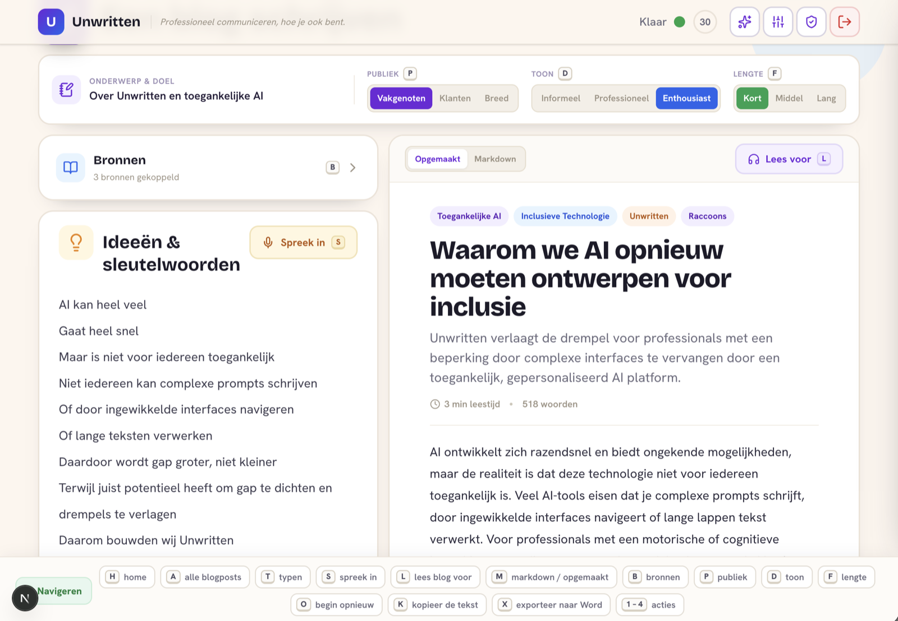Screen dimensions: 898x621
Task: Choose Lang length
Action: pos(826,98)
